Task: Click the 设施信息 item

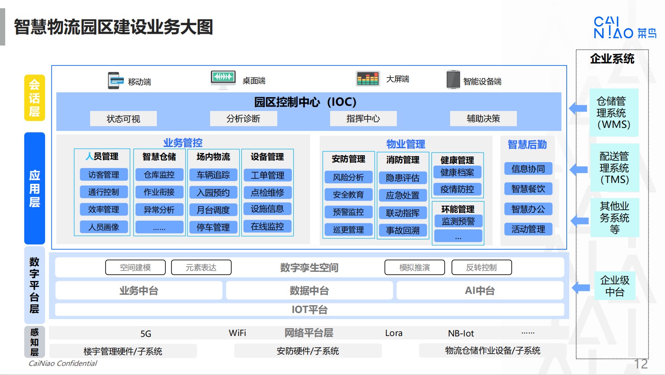Action: 267,209
